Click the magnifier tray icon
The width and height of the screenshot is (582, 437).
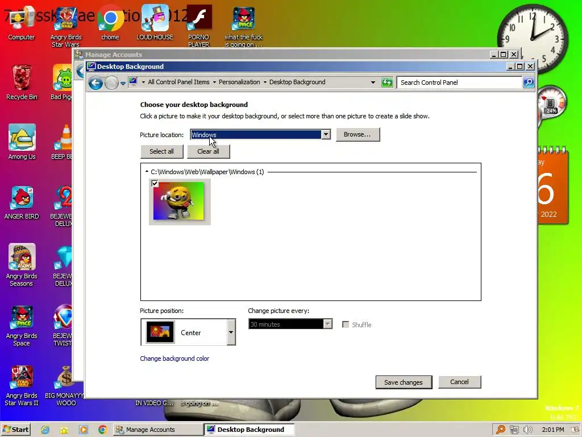(x=501, y=430)
